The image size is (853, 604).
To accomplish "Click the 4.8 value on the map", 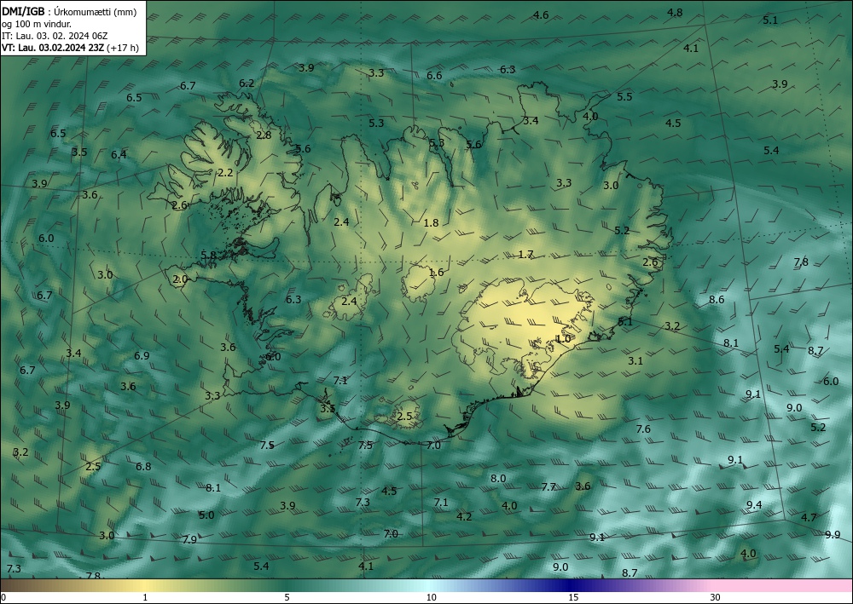I will [x=675, y=13].
